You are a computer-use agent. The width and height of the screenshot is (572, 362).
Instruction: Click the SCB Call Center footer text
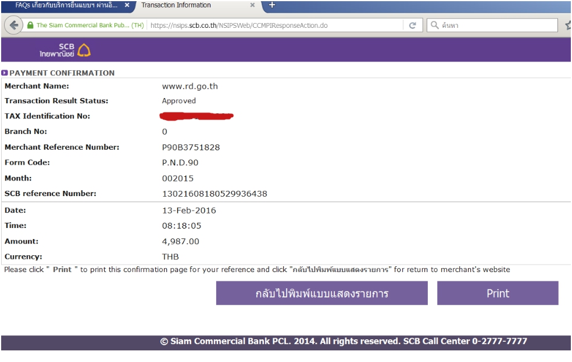465,341
